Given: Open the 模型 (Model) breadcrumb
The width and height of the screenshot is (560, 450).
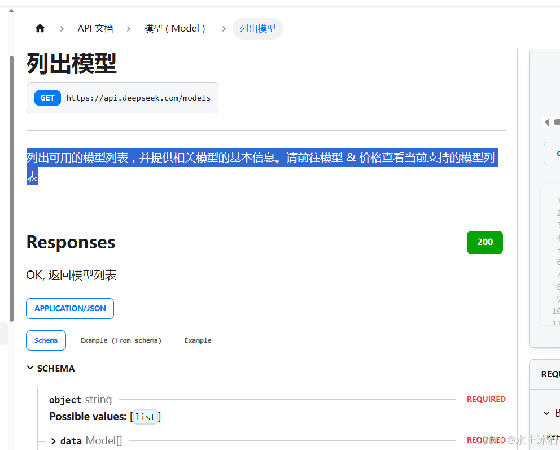Looking at the screenshot, I should pos(174,29).
